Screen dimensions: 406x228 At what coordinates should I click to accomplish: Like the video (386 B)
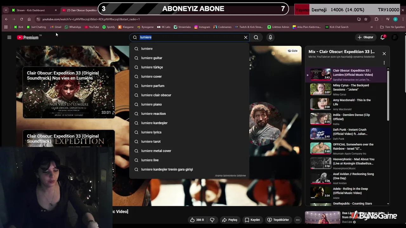pos(197,220)
